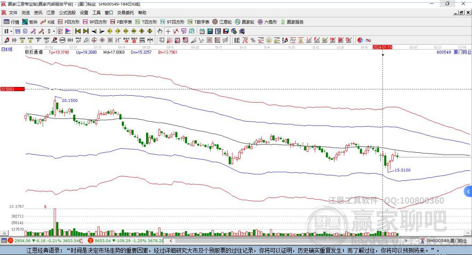Jump to last bar with skip-to-end icon
472x255 pixels.
(86, 31)
